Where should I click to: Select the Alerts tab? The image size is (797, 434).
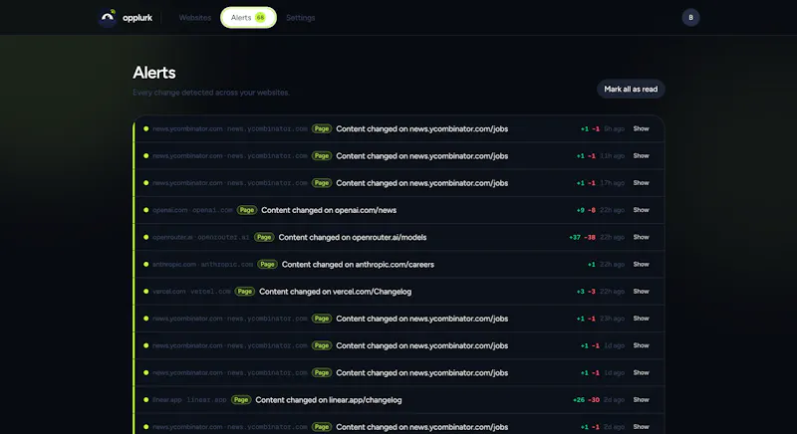click(248, 18)
